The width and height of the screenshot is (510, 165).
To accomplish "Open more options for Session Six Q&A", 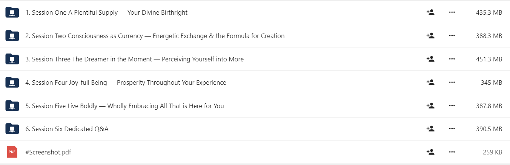I will click(x=452, y=129).
